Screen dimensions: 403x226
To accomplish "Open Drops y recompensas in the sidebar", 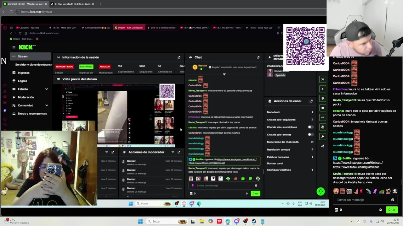I will 32,114.
